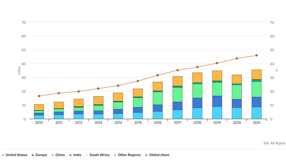
Task: Select the Europe segment of the 2021 bar
Action: 256,102
